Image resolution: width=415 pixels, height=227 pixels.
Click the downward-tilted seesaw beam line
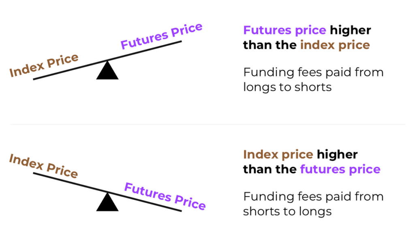pos(107,192)
